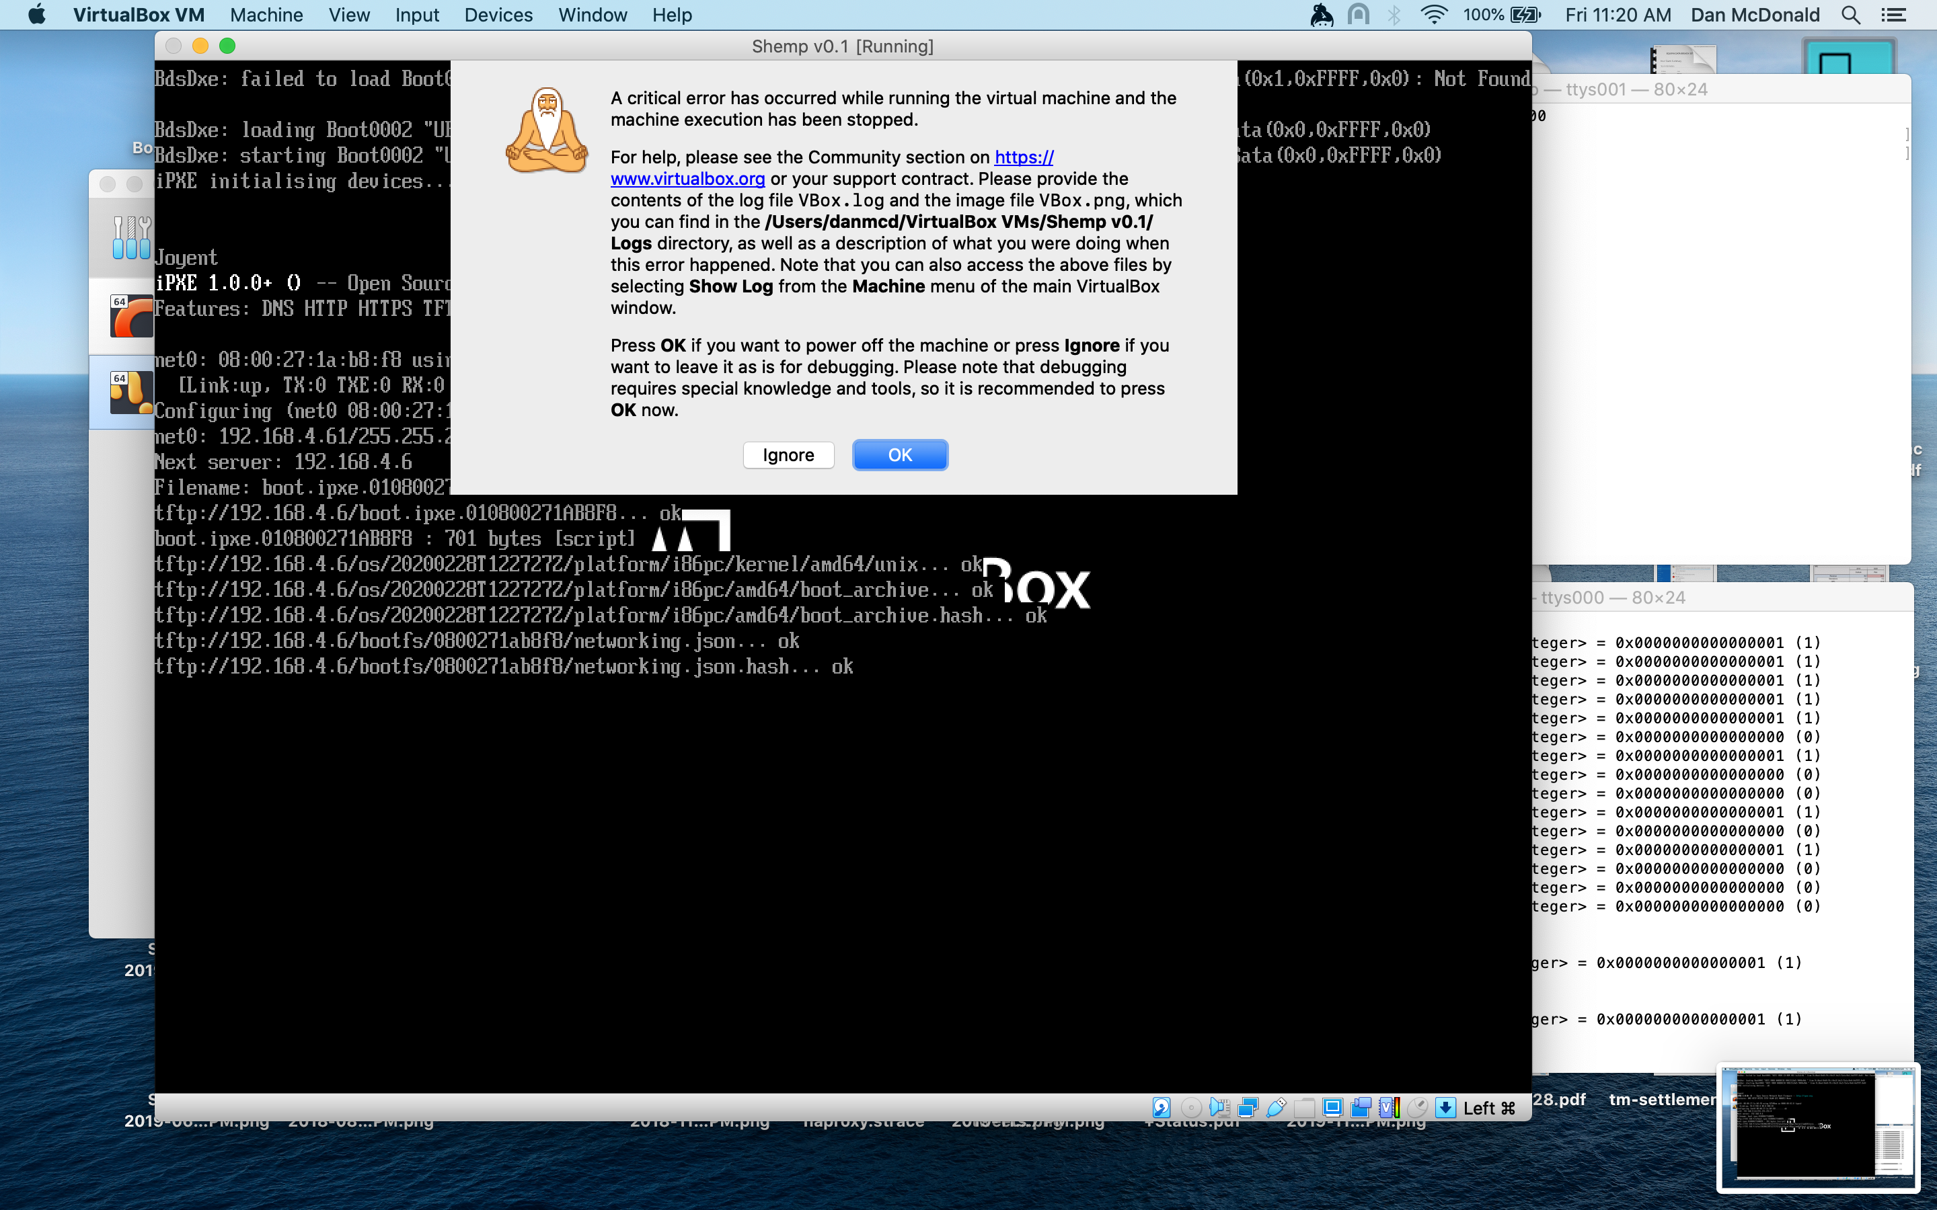Expand the Input menu
This screenshot has width=1937, height=1210.
tap(416, 14)
